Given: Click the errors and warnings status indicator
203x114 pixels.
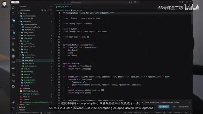Looking at the screenshot, I should (x=48, y=113).
